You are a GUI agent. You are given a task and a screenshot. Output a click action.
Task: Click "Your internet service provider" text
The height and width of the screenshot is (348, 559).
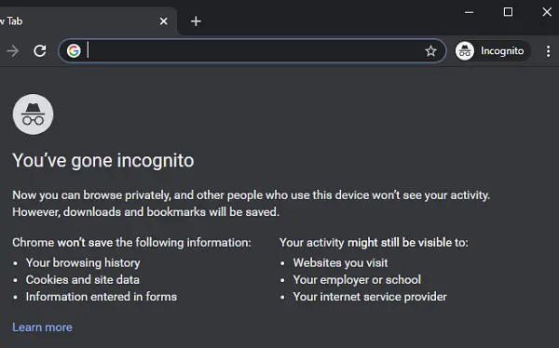point(370,297)
